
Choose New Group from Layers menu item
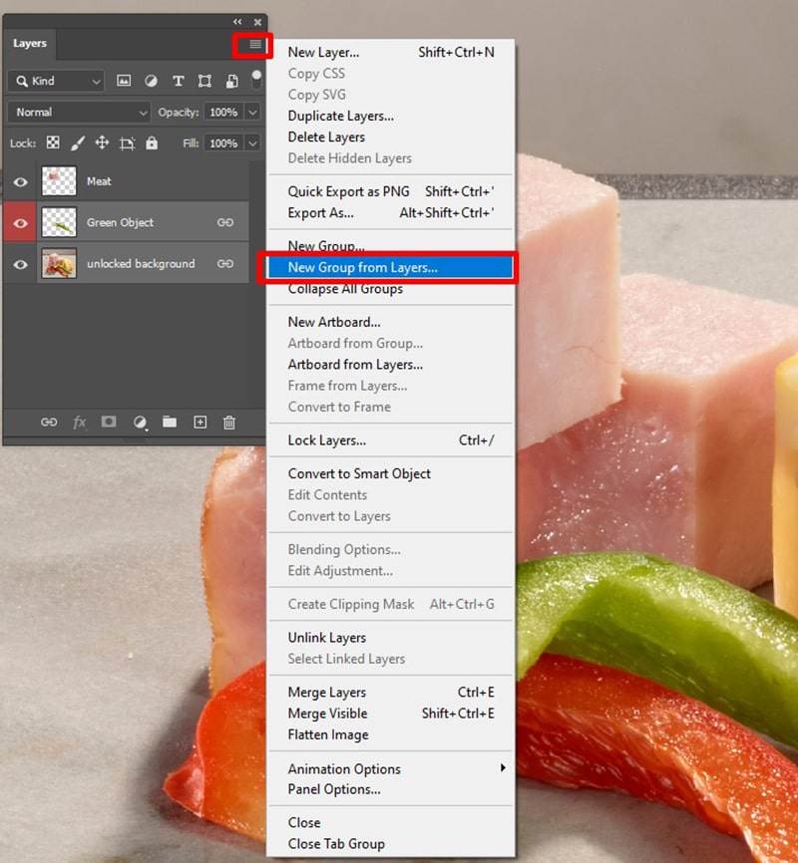362,267
